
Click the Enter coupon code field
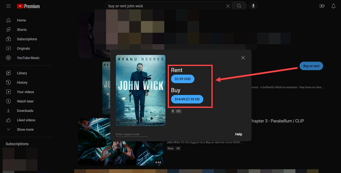[x=132, y=134]
